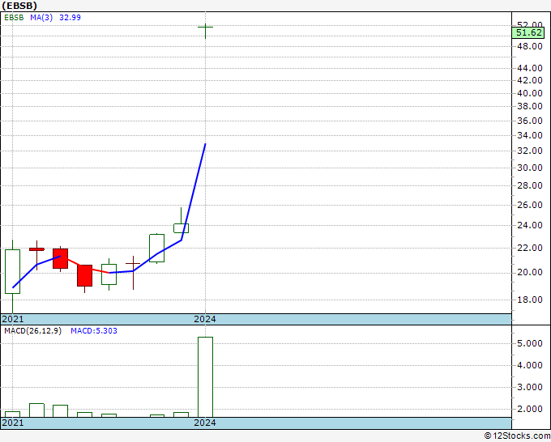The width and height of the screenshot is (551, 442).
Task: Click the 2021 label on MACD panel axis
Action: (x=13, y=423)
